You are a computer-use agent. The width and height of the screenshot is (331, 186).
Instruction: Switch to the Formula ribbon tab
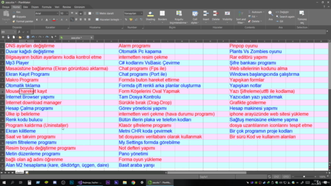(x=47, y=7)
